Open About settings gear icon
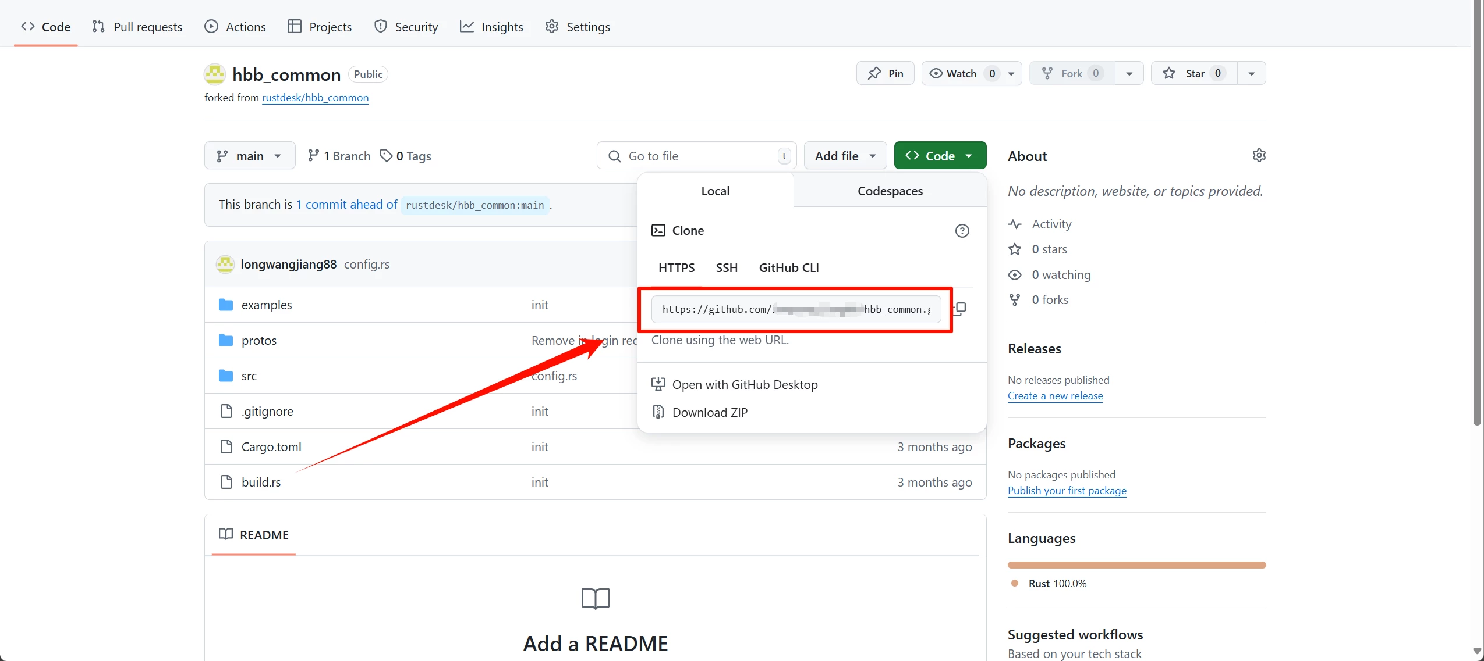The height and width of the screenshot is (661, 1484). coord(1259,155)
